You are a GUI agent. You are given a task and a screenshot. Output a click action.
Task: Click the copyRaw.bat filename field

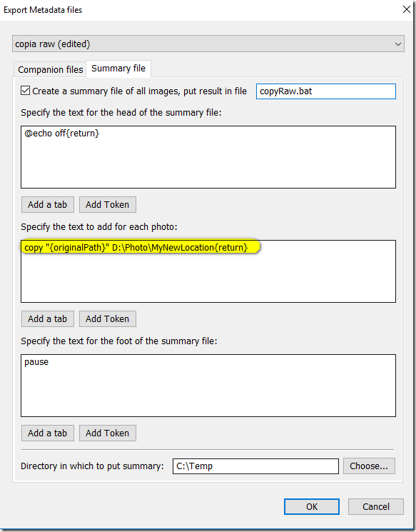pos(326,91)
